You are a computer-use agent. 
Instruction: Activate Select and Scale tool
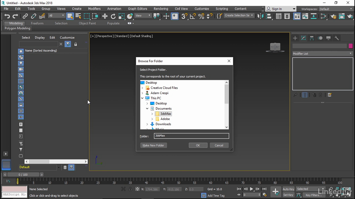pos(121,16)
